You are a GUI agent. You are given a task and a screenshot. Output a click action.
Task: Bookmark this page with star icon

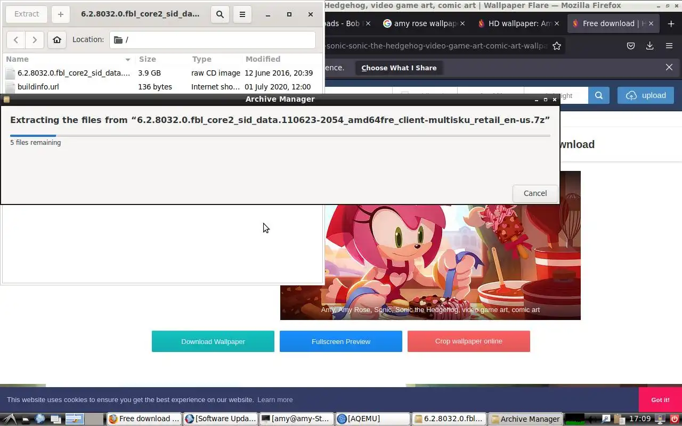pyautogui.click(x=557, y=46)
